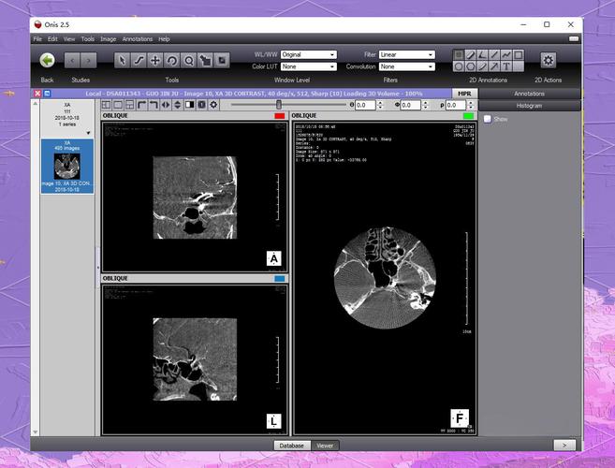Select the XA series thumbnail
615x468 pixels.
click(67, 167)
